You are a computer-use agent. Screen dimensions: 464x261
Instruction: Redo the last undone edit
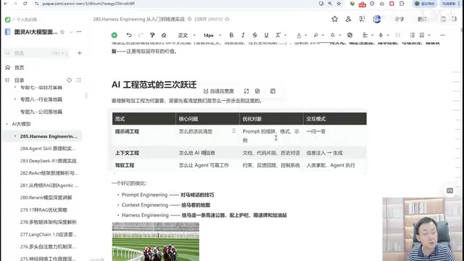coord(141,35)
